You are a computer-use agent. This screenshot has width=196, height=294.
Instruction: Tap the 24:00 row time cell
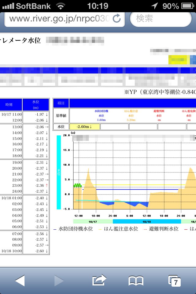pos(17,191)
